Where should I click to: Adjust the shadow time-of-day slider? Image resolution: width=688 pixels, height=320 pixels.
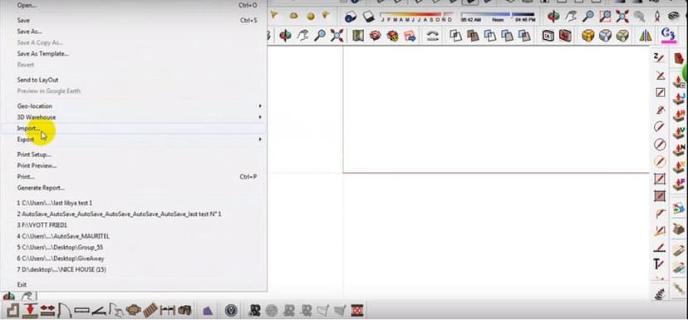498,17
